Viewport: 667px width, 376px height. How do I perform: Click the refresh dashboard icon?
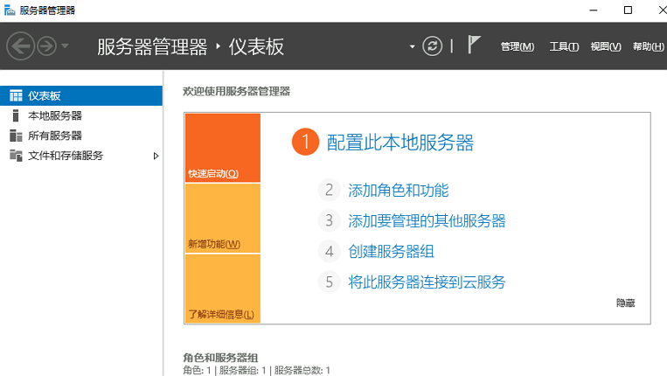pyautogui.click(x=433, y=46)
